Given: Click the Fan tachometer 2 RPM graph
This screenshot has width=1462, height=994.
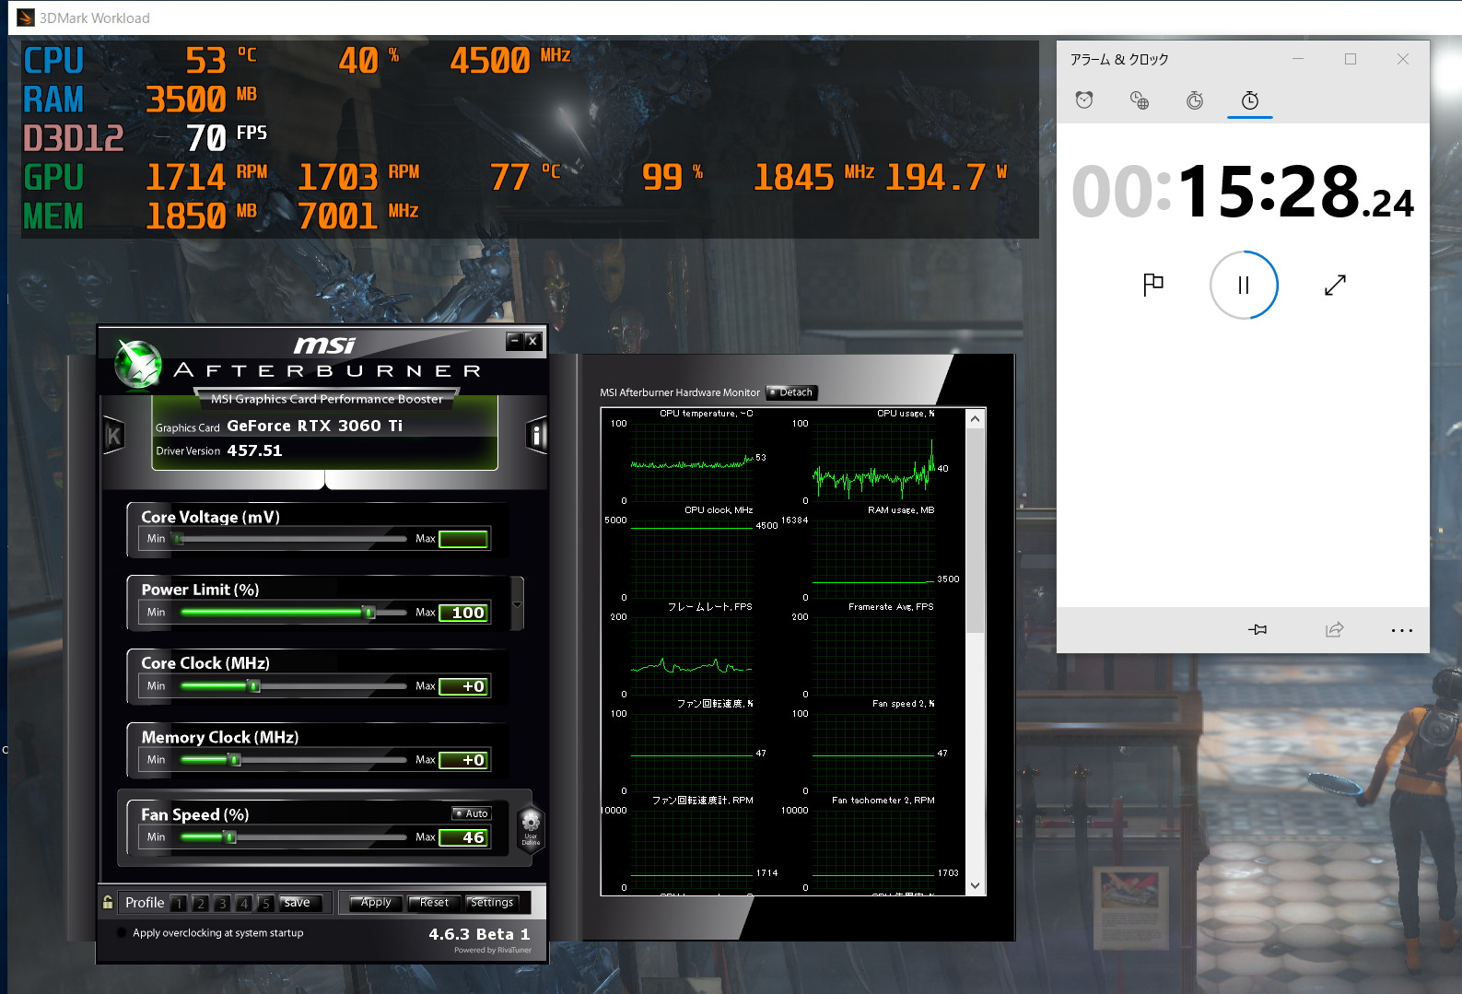Looking at the screenshot, I should (x=873, y=848).
